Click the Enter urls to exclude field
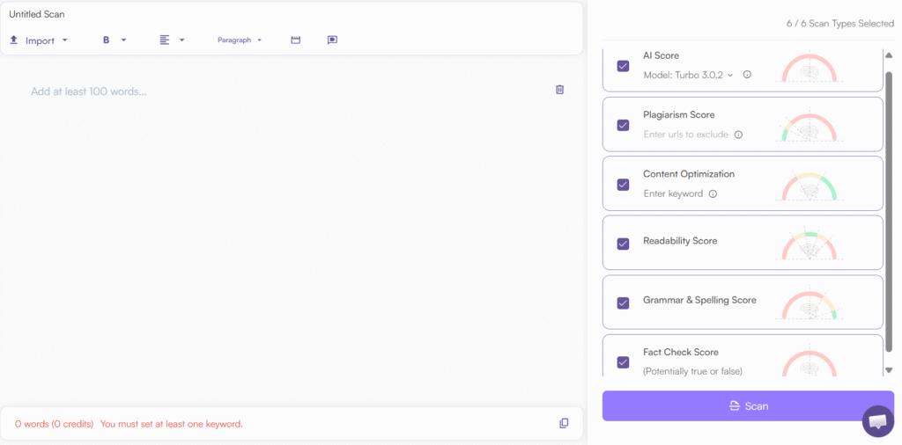Screen dimensions: 902x445 tap(685, 135)
